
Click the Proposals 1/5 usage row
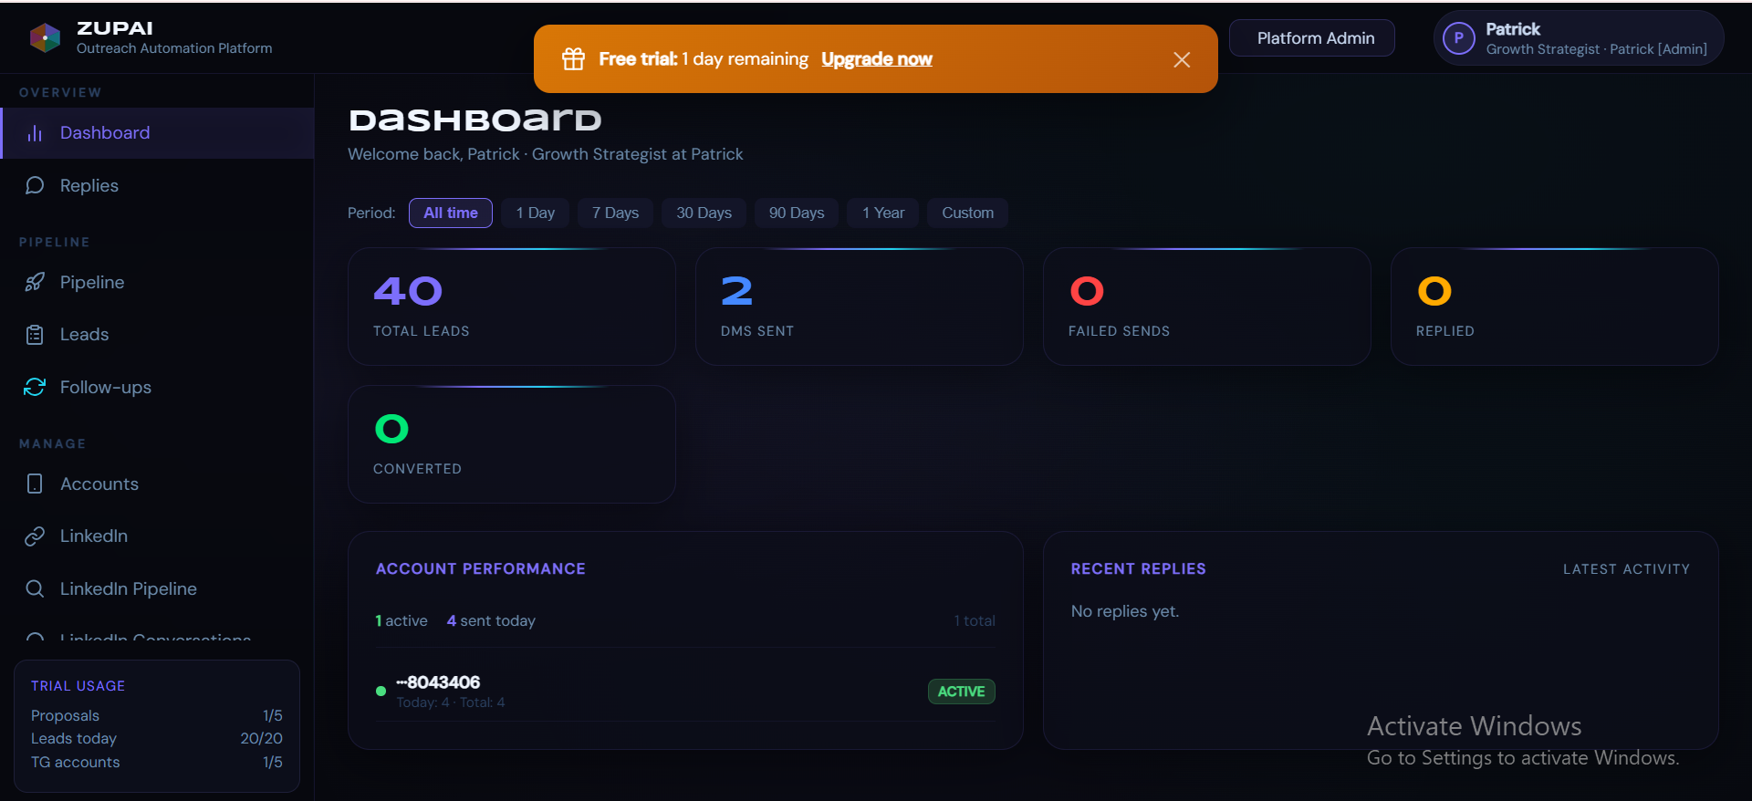coord(157,715)
